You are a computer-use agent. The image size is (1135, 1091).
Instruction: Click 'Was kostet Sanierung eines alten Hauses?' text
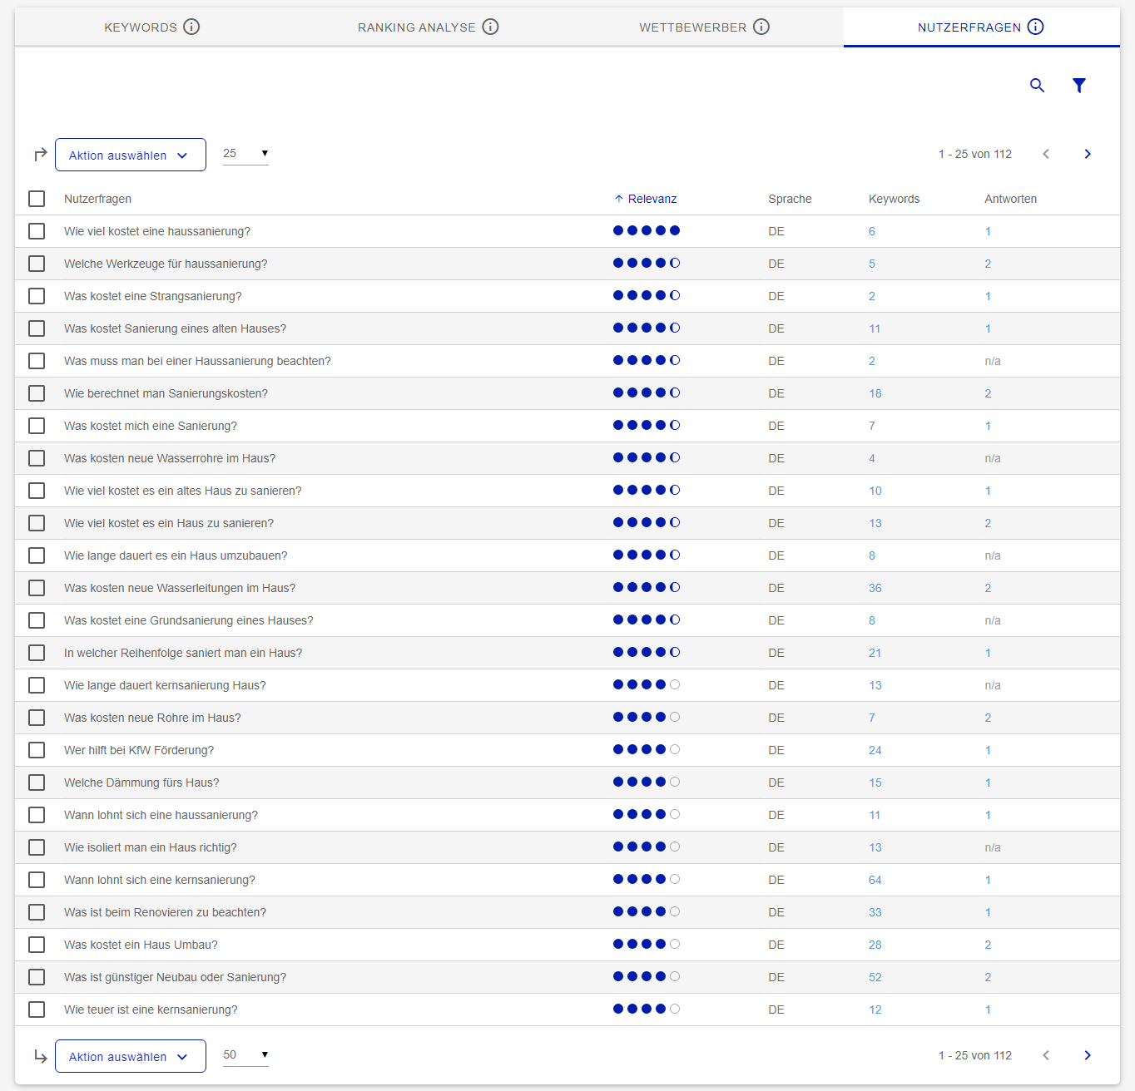pos(175,328)
